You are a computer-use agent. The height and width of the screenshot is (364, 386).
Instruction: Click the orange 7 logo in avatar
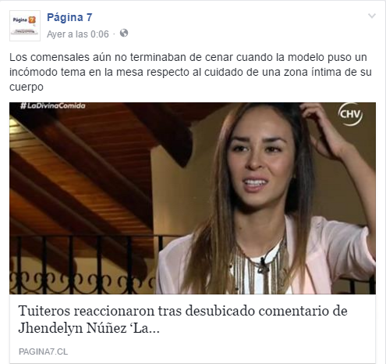(x=32, y=20)
